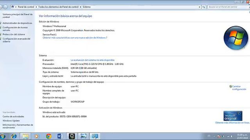Click the Microsoft original genuine badge
250x140 pixels.
pyautogui.click(x=233, y=116)
